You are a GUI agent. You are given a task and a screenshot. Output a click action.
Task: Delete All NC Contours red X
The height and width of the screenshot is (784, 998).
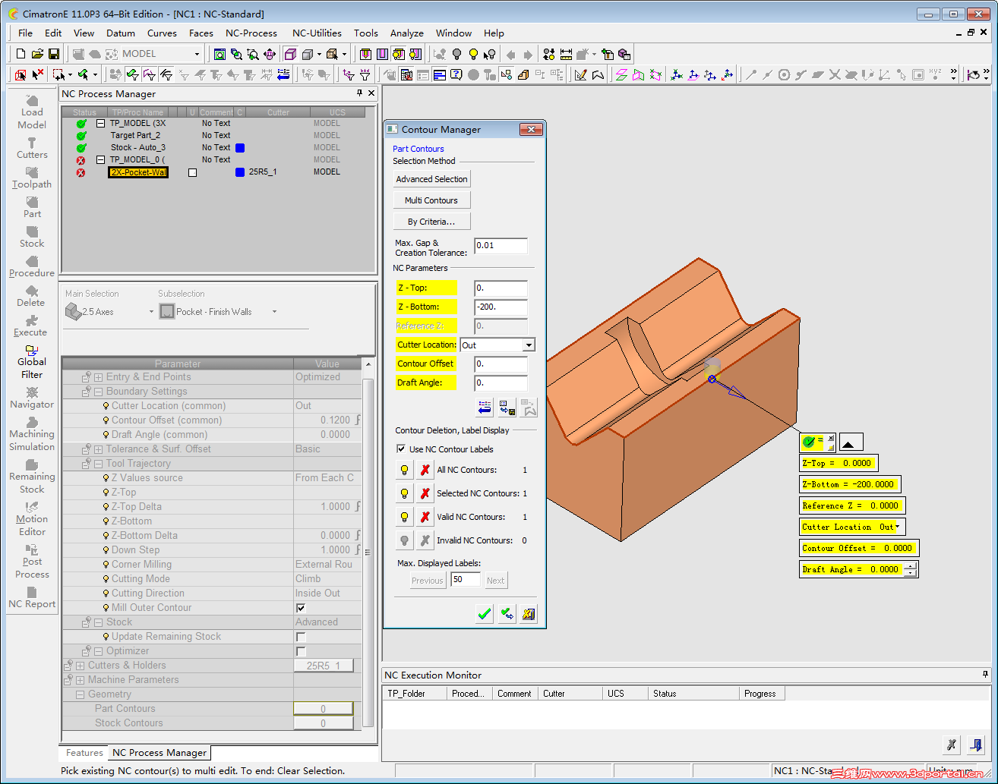(x=425, y=470)
